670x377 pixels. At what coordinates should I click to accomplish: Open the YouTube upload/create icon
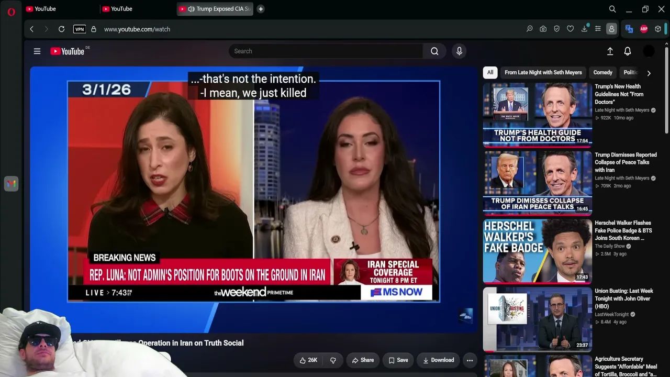click(x=610, y=51)
